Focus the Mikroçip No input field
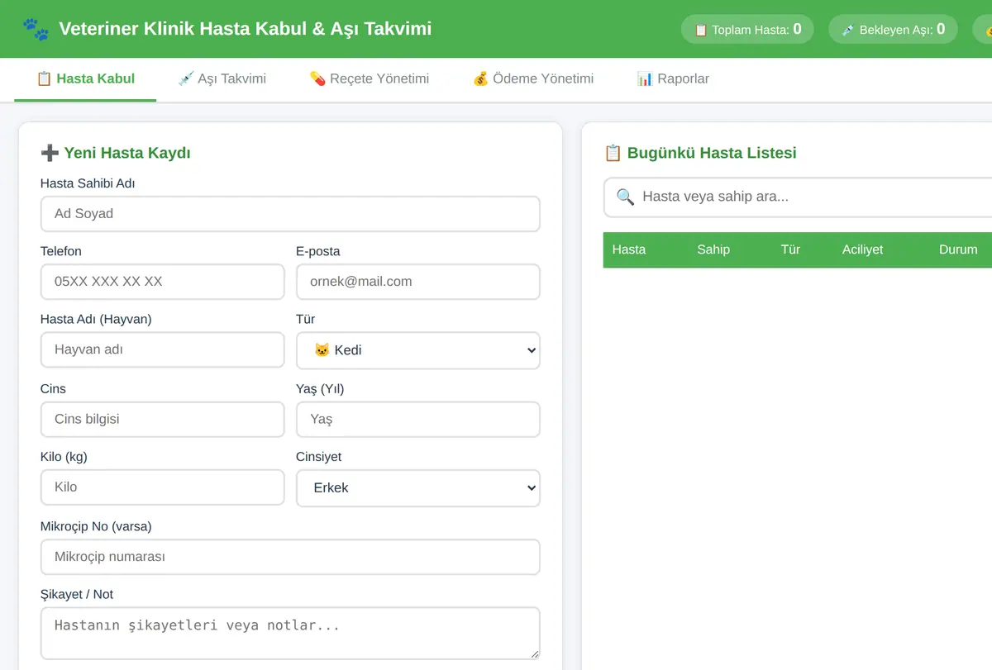 pyautogui.click(x=290, y=557)
